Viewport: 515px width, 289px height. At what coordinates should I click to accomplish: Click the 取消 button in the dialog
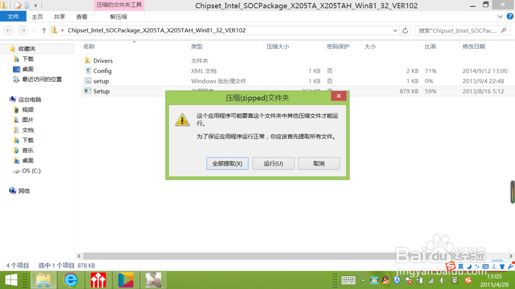tap(319, 164)
